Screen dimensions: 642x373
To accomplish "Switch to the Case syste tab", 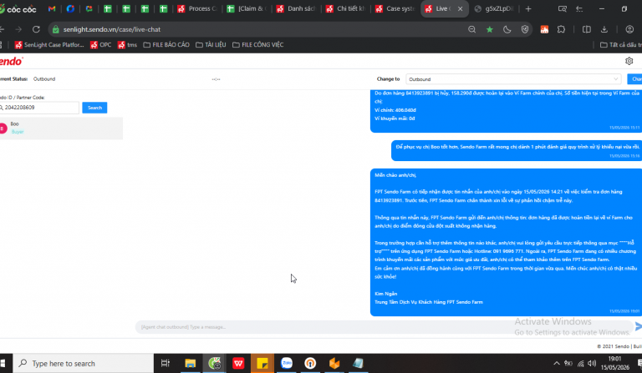I will pyautogui.click(x=396, y=8).
